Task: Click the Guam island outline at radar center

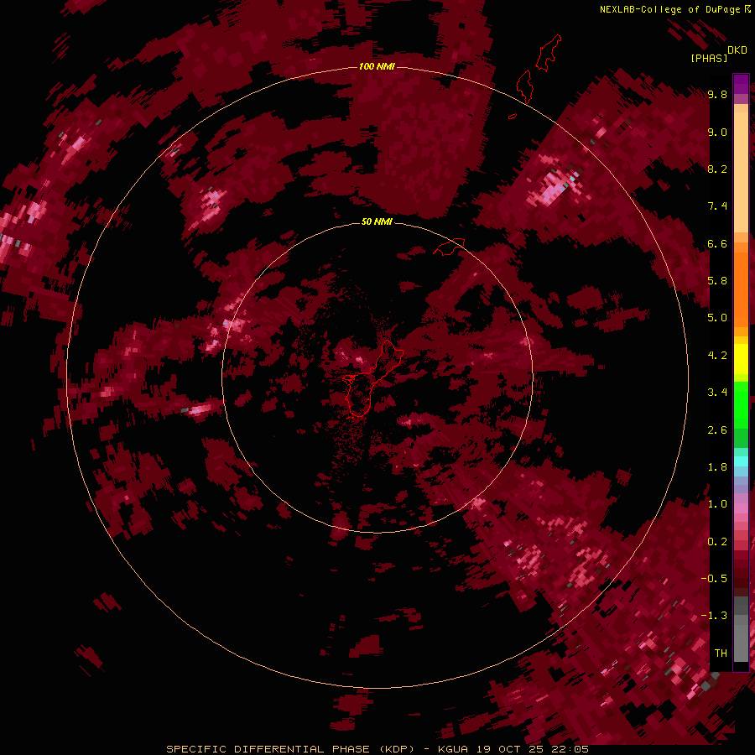Action: (x=372, y=378)
